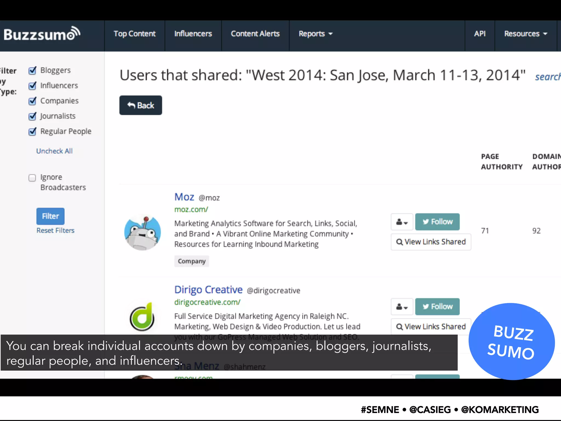This screenshot has height=421, width=561.
Task: Apply filters with the Filter button
Action: tap(50, 216)
